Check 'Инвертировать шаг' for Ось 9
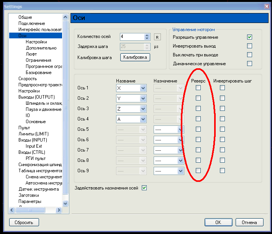Viewport: 272px width, 234px height. (222, 171)
